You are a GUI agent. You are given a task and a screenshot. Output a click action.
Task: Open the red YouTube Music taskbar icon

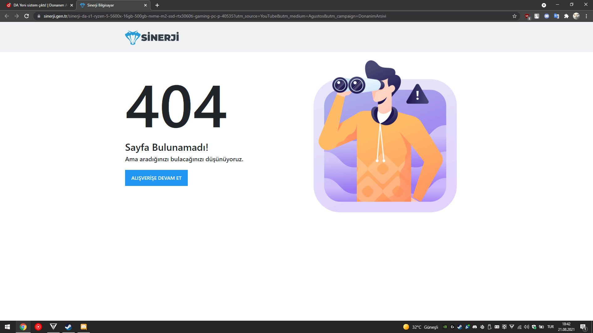[x=38, y=327]
